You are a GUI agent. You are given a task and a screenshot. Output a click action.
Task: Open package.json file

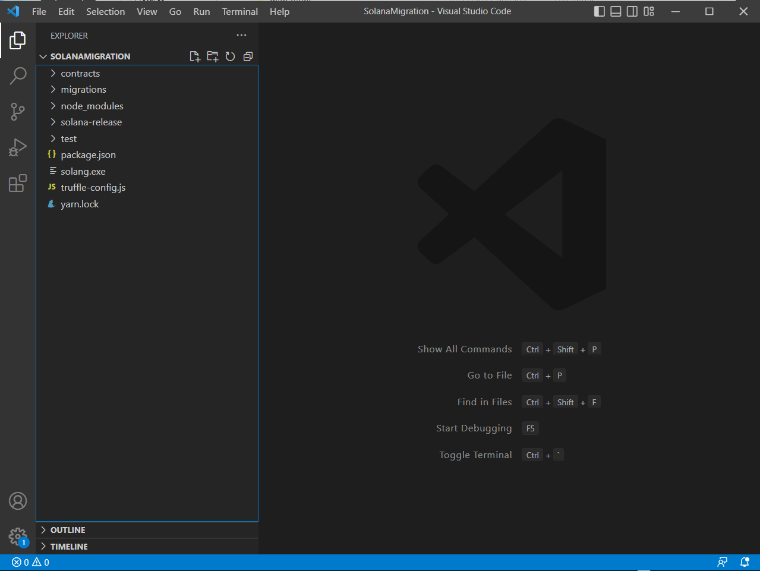147,155
